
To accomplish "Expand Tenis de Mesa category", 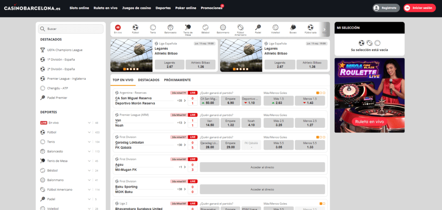I will point(89,161).
